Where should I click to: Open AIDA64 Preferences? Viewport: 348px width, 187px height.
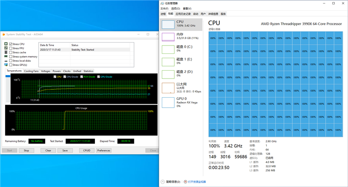point(104,151)
